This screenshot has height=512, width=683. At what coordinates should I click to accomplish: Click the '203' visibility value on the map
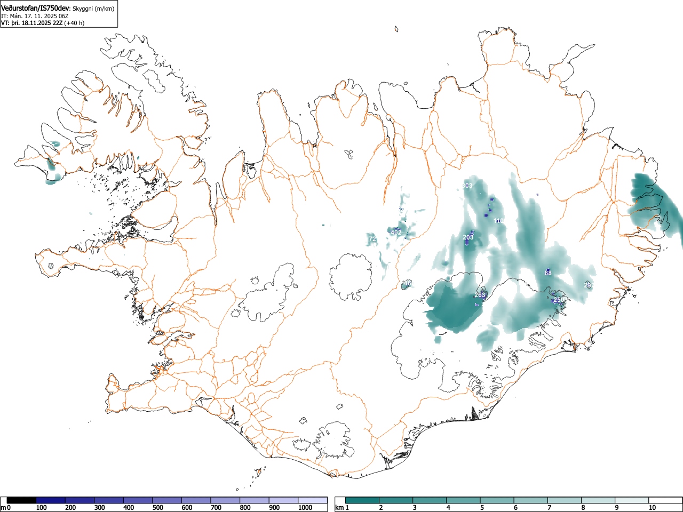click(x=468, y=237)
